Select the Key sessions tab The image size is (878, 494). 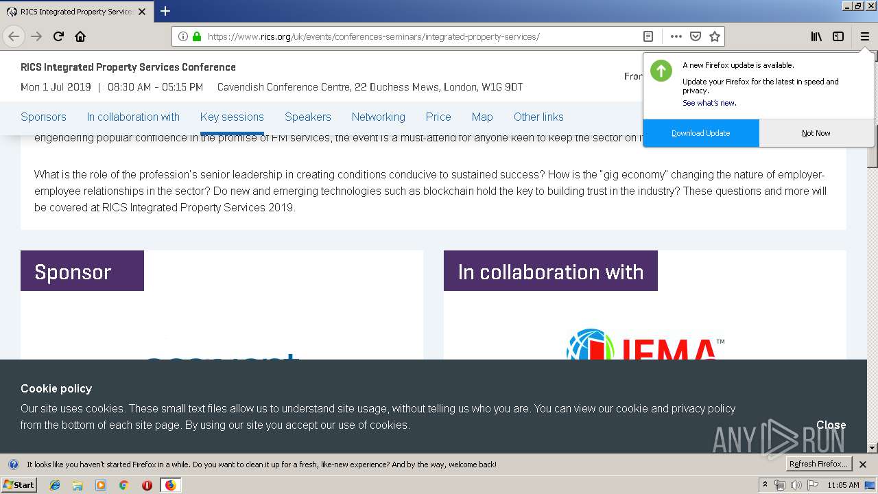coord(232,117)
